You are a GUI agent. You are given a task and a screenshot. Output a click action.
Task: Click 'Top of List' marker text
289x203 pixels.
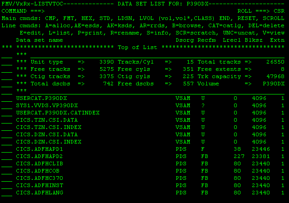pyautogui.click(x=137, y=47)
